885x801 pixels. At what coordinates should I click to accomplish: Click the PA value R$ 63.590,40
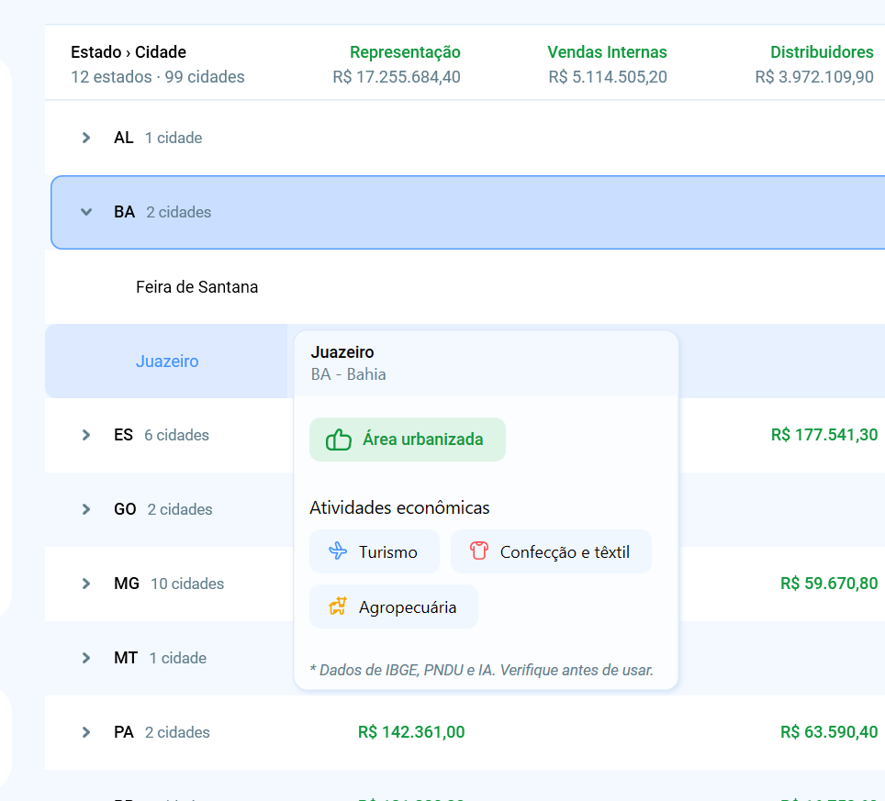[829, 732]
